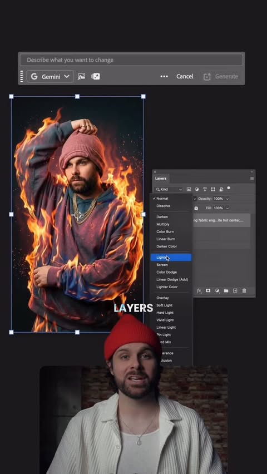
Task: Grab the contextual task bar drag handle
Action: pyautogui.click(x=22, y=76)
